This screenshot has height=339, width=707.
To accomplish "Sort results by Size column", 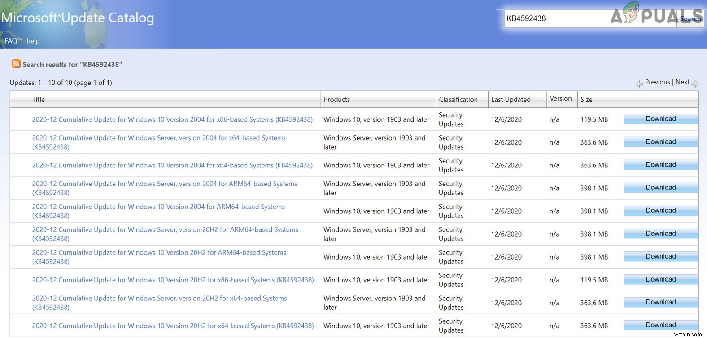I will pyautogui.click(x=586, y=100).
